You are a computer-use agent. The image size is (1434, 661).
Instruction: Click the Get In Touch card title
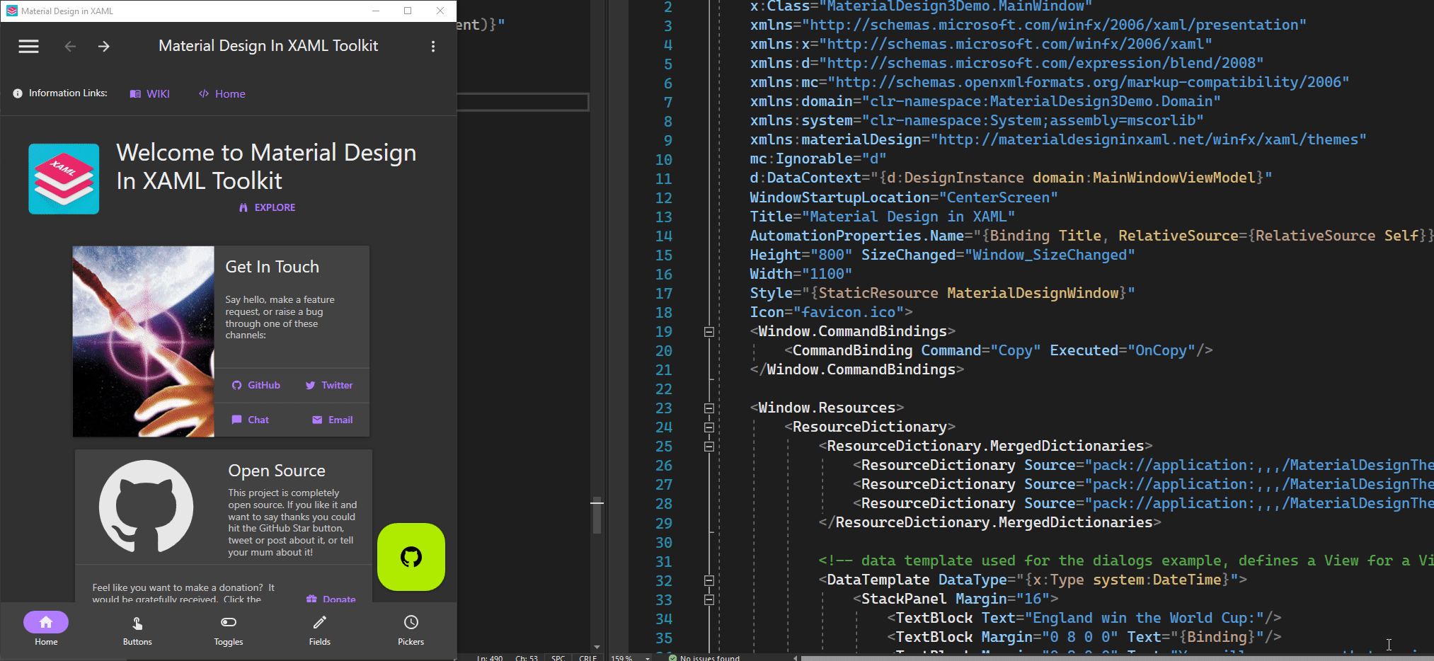273,267
